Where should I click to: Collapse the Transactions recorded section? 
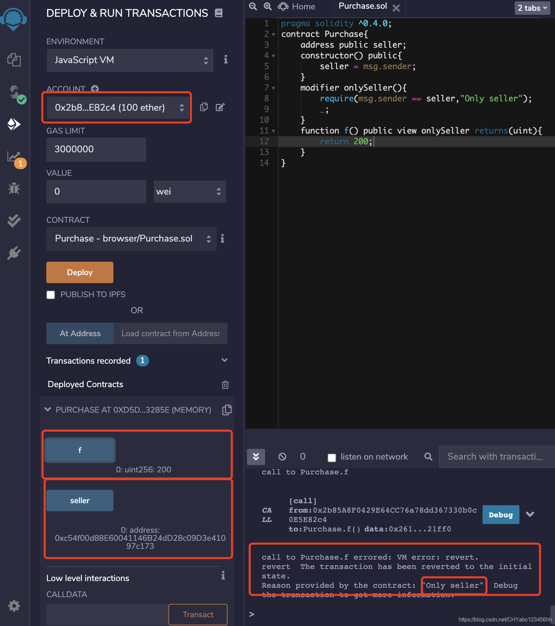tap(224, 360)
